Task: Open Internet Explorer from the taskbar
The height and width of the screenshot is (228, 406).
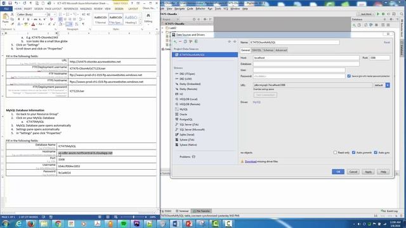Action: tap(18, 224)
